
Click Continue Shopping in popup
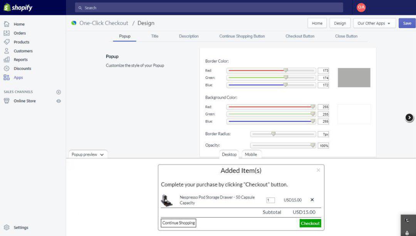179,223
